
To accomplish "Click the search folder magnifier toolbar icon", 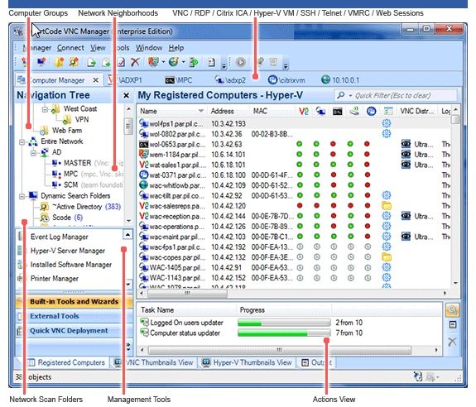I will pos(74,62).
